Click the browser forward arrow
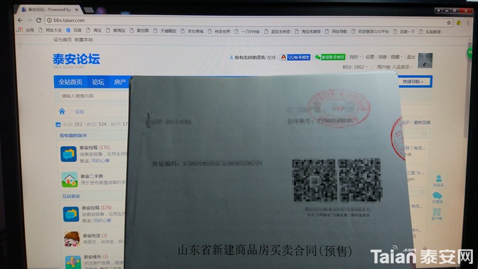The width and height of the screenshot is (478, 269). point(29,20)
